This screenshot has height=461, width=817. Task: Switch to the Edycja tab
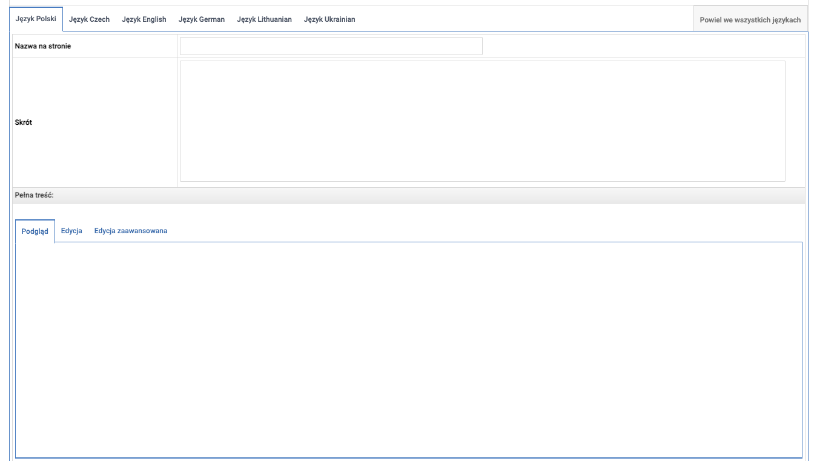(x=71, y=230)
